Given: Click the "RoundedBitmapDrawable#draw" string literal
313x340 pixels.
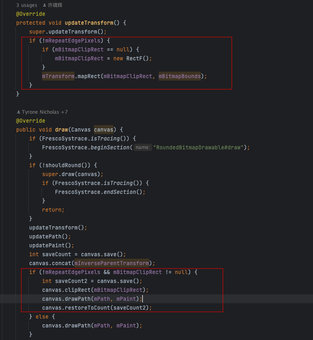Looking at the screenshot, I should pos(198,148).
